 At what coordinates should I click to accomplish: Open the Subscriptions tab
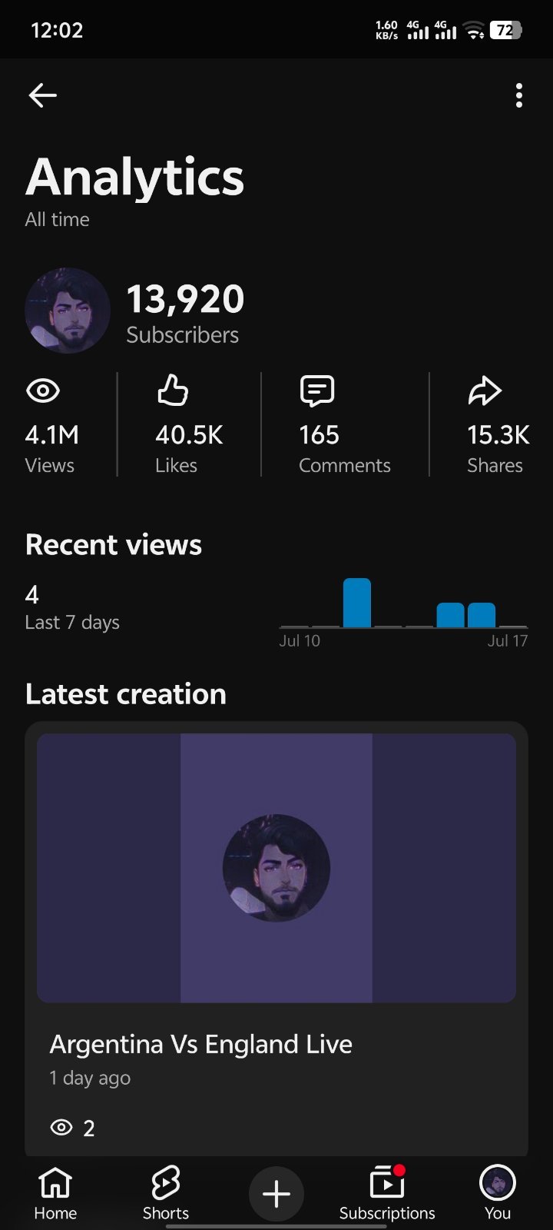coord(387,1193)
